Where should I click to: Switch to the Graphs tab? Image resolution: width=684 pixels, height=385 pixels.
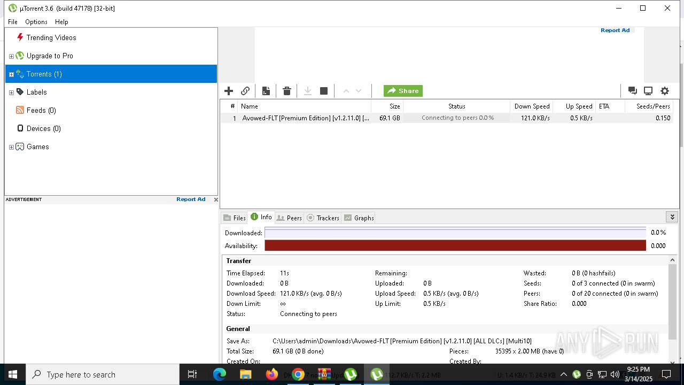(359, 218)
